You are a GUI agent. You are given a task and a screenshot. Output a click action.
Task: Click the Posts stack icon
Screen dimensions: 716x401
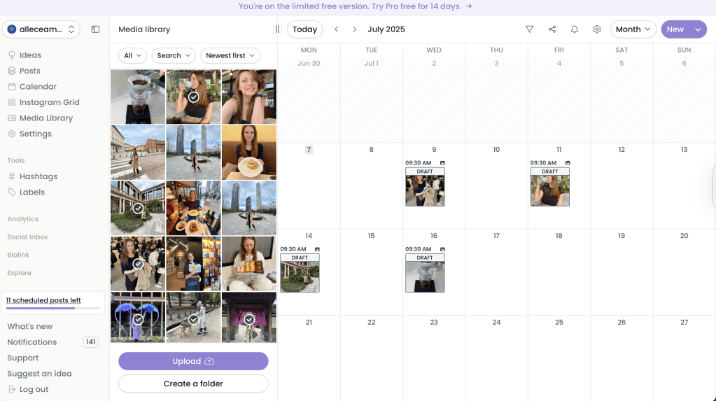point(12,71)
